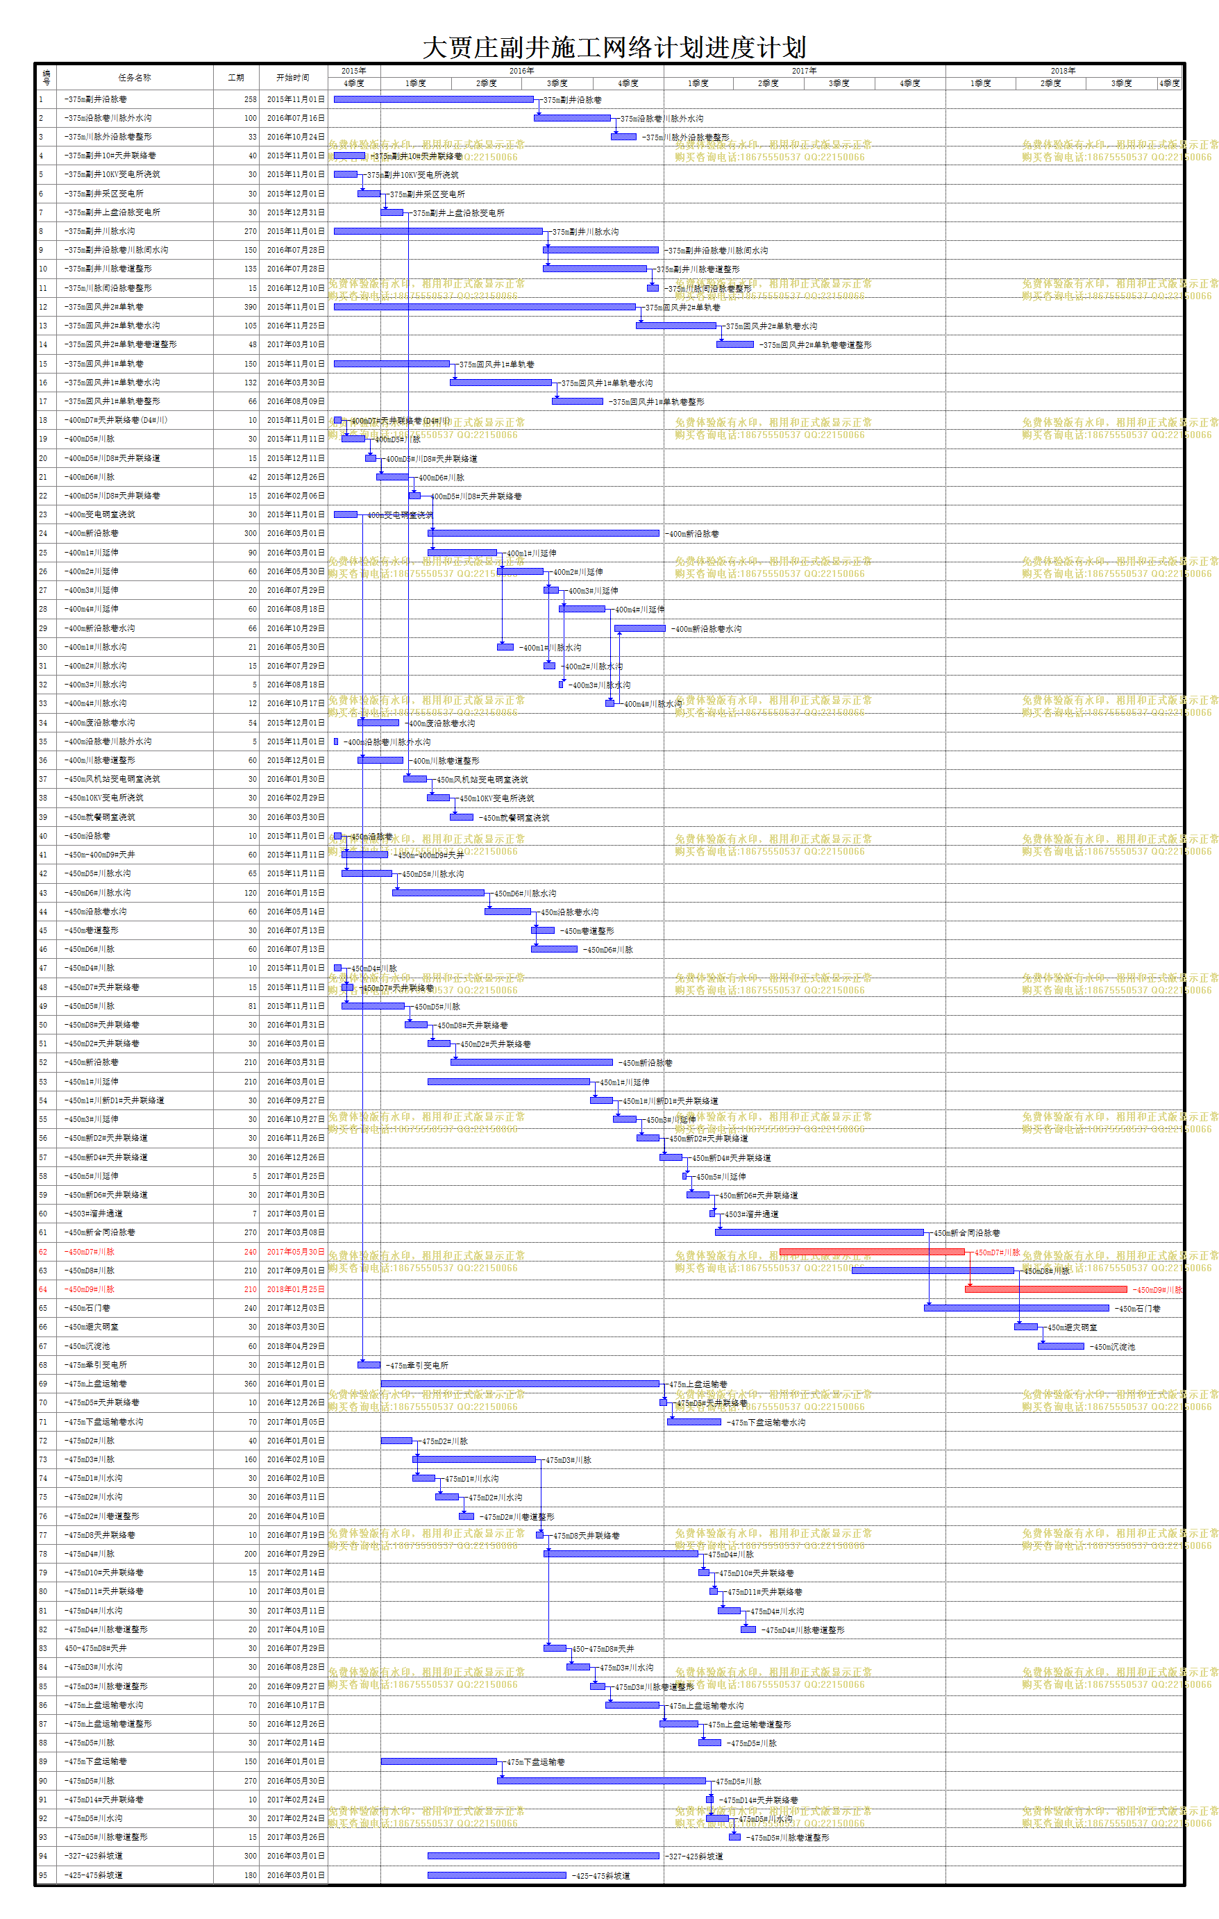Select task name cell -400m废沿脉巷水沟
Screen dimensions: 1219x1919
coord(135,723)
